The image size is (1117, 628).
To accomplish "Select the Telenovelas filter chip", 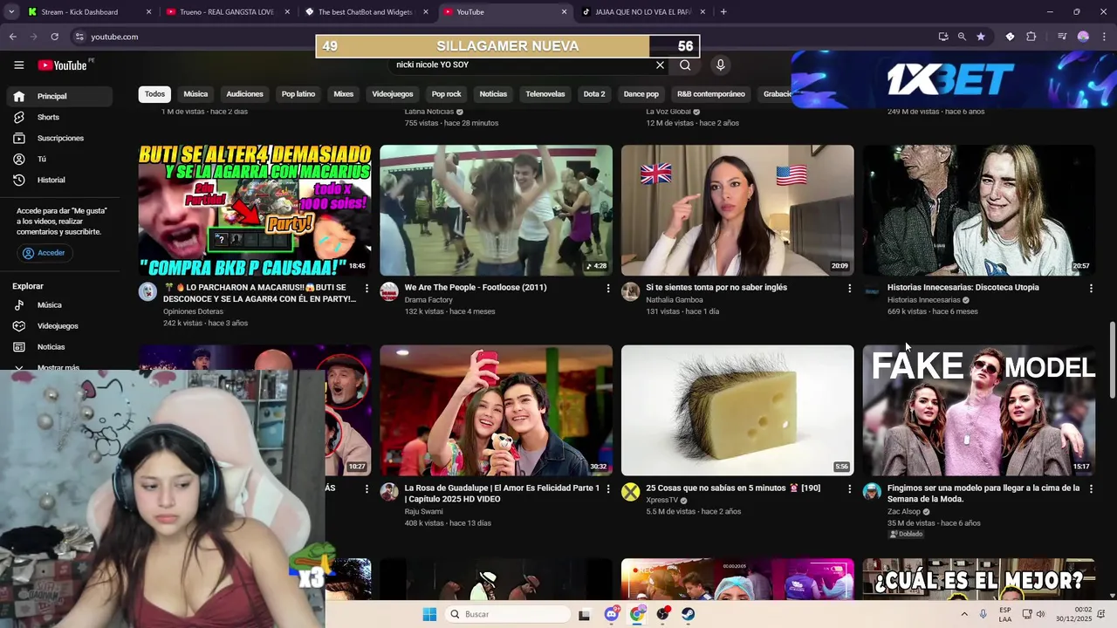I will pyautogui.click(x=545, y=94).
